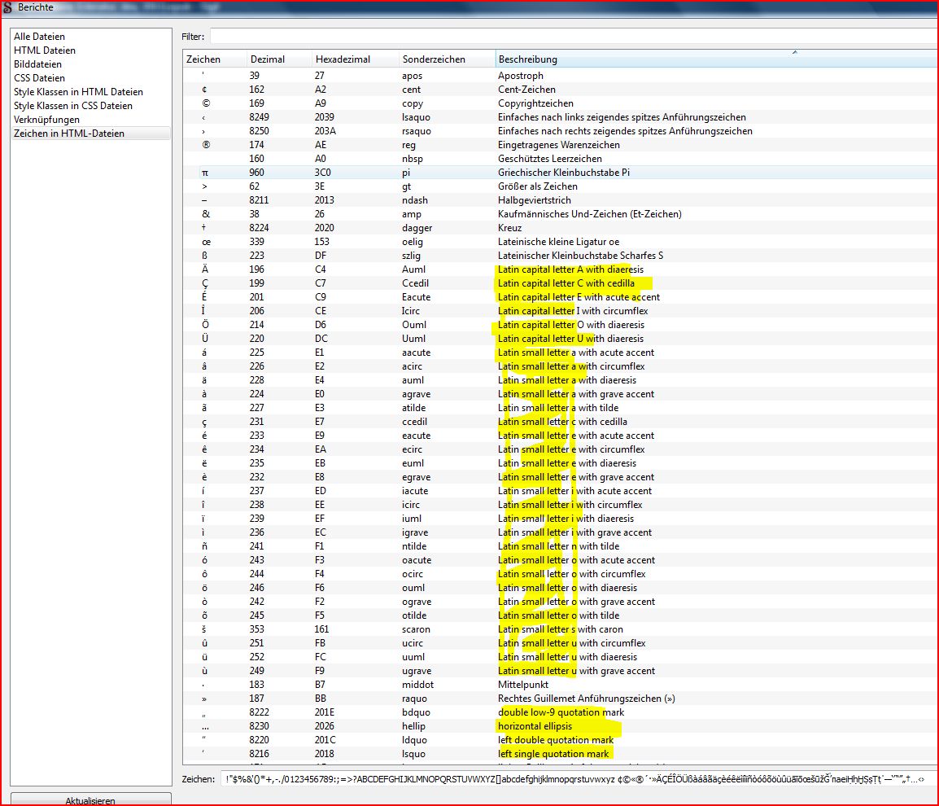This screenshot has height=806, width=939.
Task: Toggle sort on the Beschreibung column
Action: pyautogui.click(x=528, y=59)
